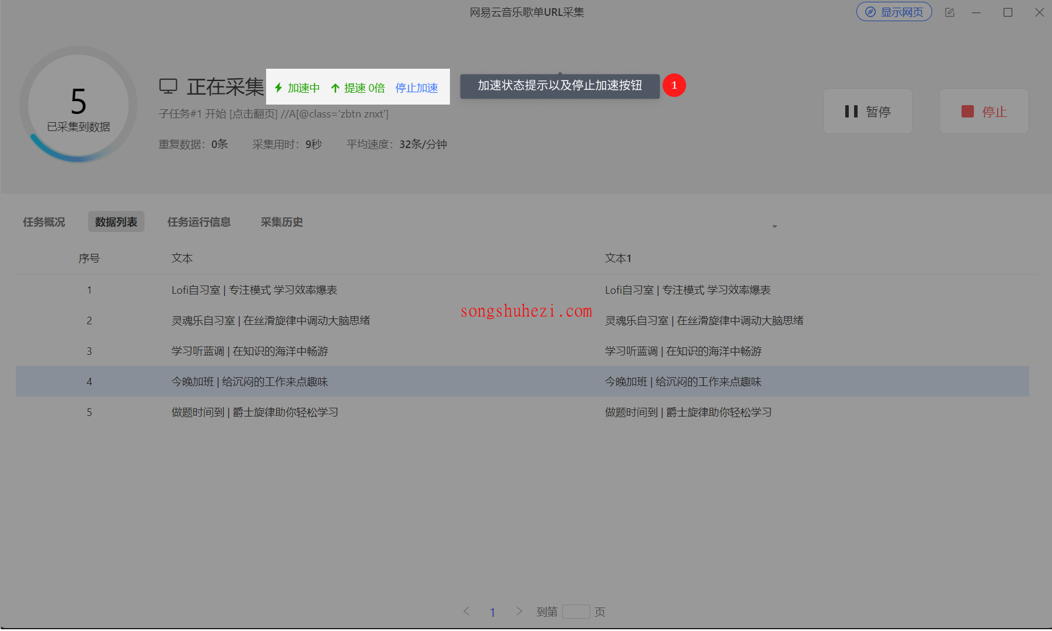
Task: Close the collection window
Action: tap(1039, 12)
